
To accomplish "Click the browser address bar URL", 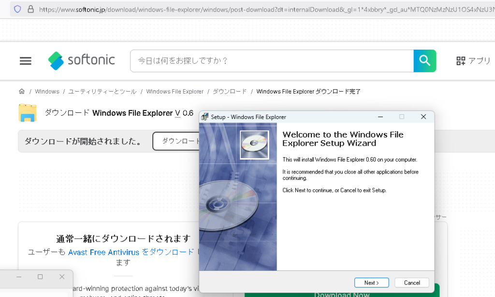I will [267, 10].
